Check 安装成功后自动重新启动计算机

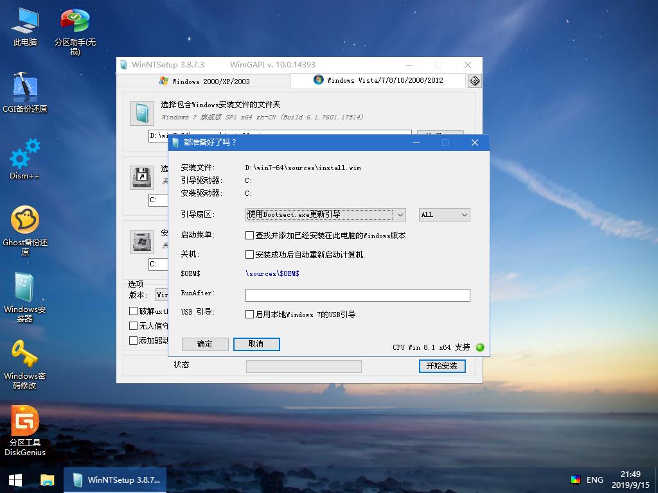(x=249, y=254)
